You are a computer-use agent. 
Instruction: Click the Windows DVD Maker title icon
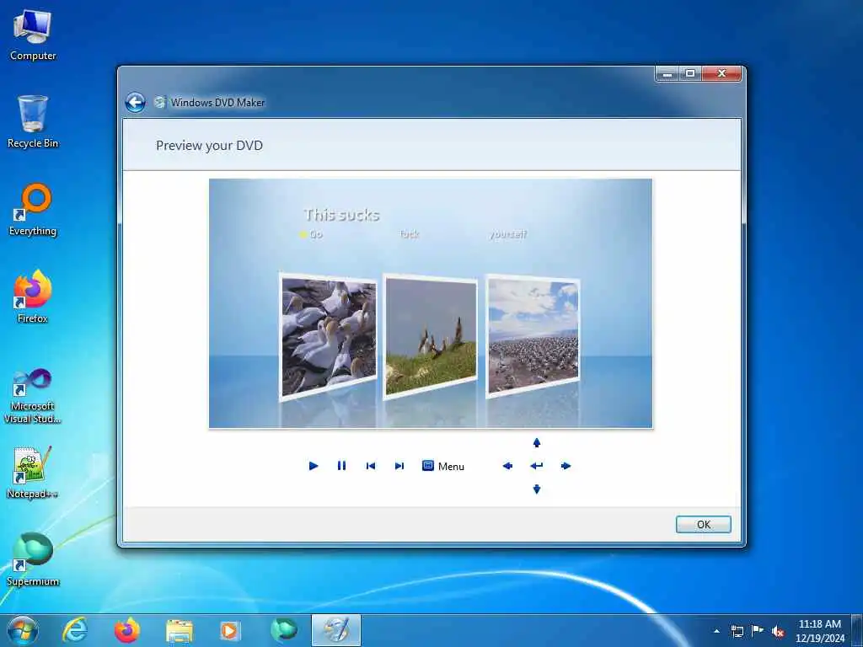coord(160,102)
